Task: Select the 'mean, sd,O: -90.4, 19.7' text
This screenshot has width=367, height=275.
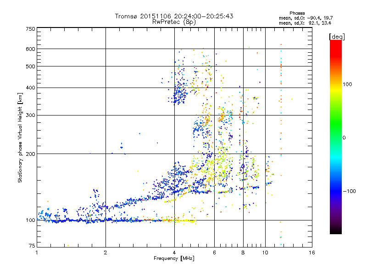Action: [x=306, y=18]
